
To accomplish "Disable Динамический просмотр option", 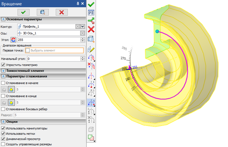I will click(3, 139).
